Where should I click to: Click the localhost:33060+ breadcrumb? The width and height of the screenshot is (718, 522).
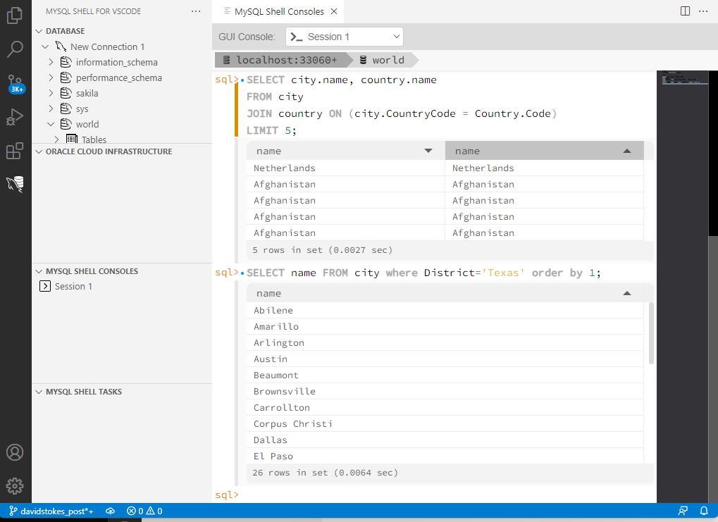(x=280, y=60)
